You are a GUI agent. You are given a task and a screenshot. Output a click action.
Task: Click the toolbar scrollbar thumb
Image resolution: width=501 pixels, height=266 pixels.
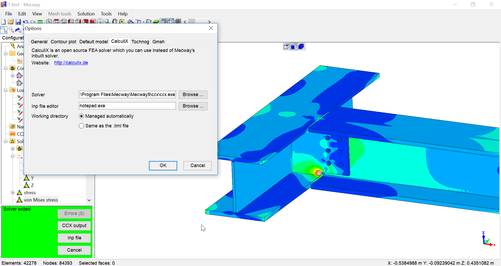tap(192, 21)
